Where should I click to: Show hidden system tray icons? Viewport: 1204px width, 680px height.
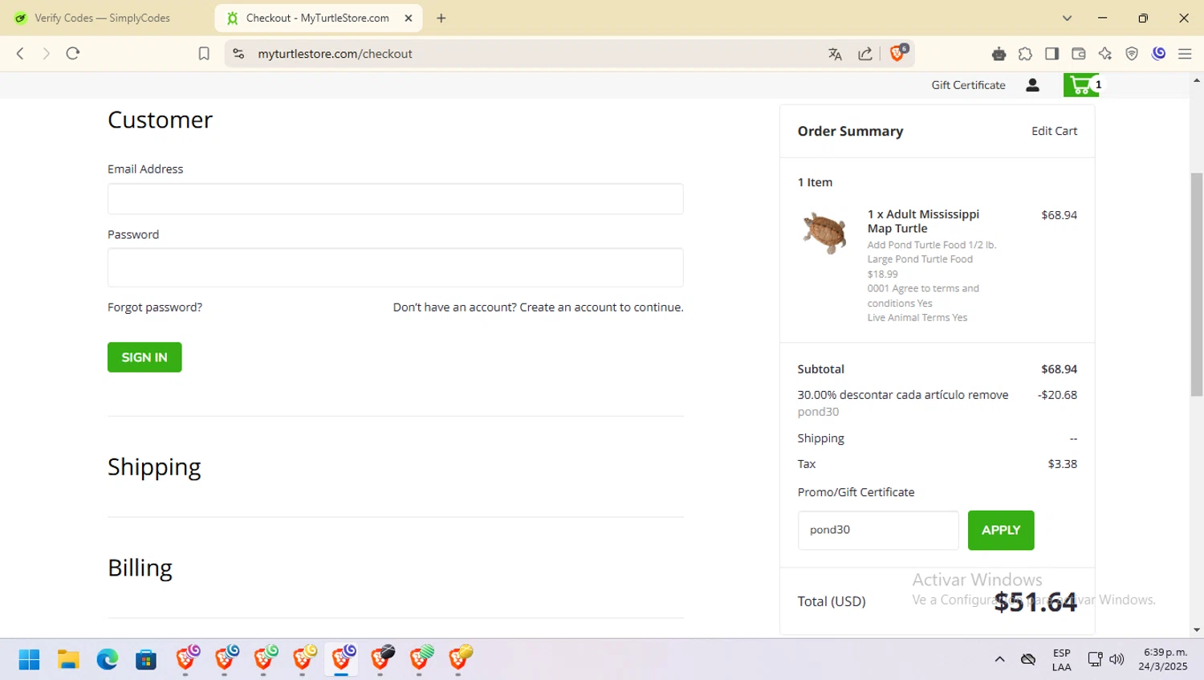pos(999,659)
